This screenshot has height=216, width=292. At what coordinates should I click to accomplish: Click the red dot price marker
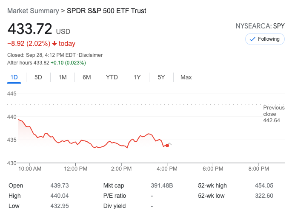tap(167, 146)
